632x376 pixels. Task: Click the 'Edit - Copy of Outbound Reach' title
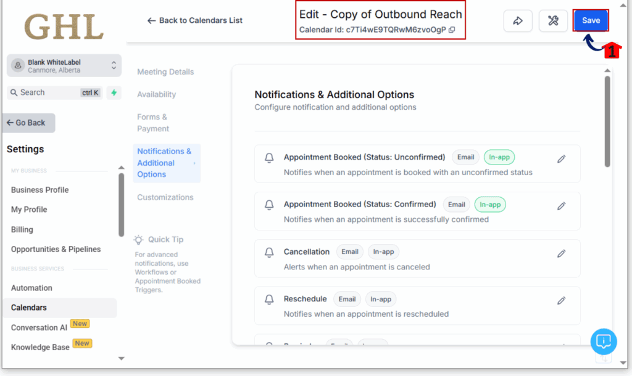click(380, 15)
